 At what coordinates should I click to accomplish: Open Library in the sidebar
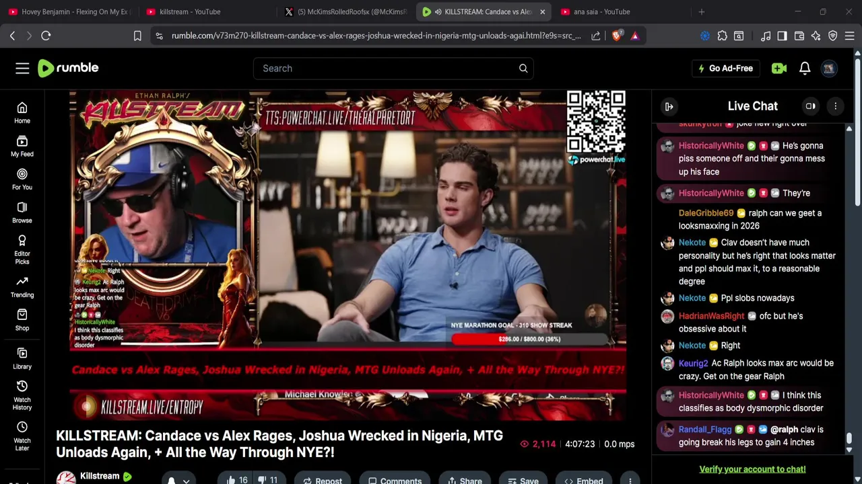pos(22,358)
